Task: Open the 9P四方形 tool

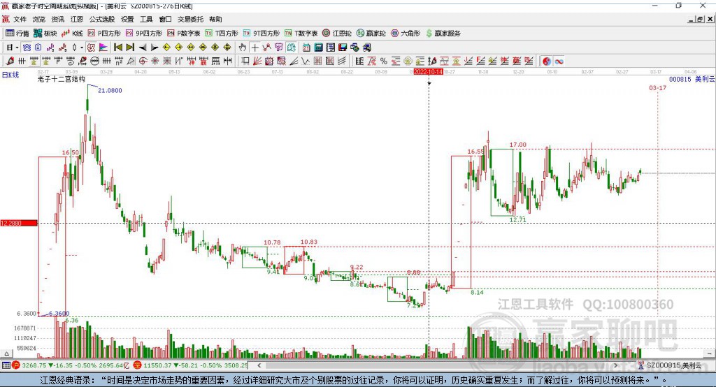Action: click(x=144, y=34)
